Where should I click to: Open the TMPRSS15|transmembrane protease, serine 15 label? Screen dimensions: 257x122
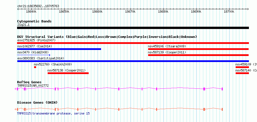[53, 113]
